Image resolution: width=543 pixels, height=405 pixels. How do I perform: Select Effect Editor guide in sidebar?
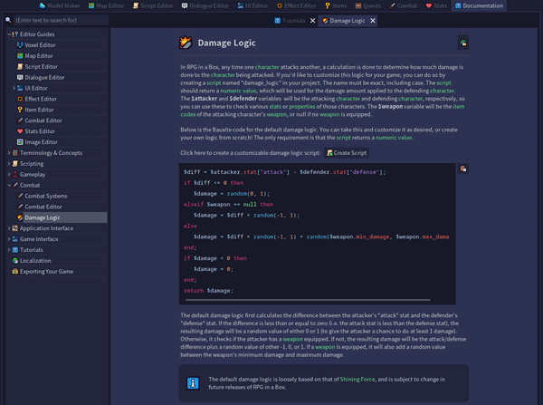click(x=40, y=99)
